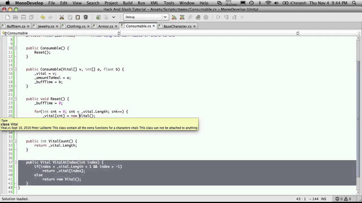
Task: Click the errors count indicator in status bar
Action: click(x=339, y=199)
